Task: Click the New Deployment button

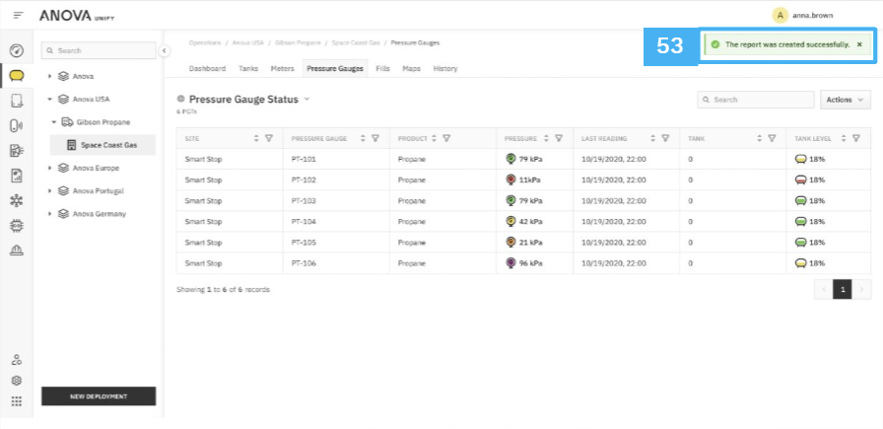Action: point(99,396)
